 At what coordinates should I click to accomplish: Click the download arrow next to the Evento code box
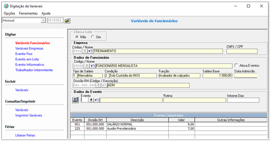point(91,100)
